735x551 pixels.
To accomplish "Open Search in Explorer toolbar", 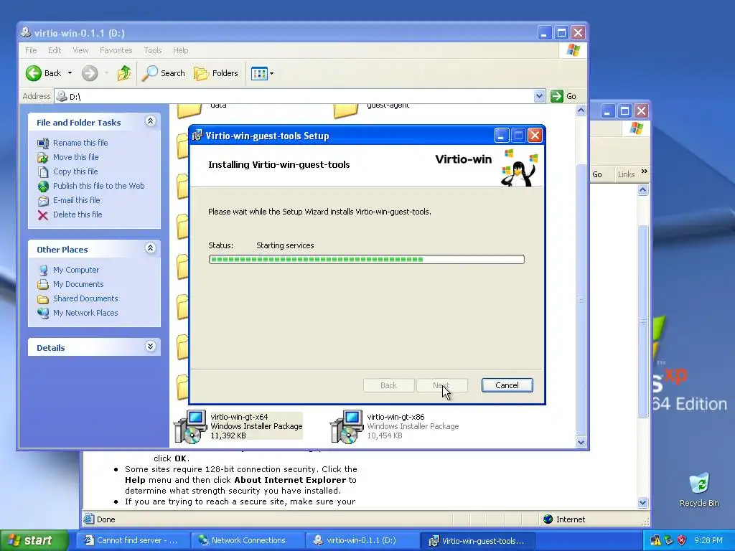I will tap(164, 73).
